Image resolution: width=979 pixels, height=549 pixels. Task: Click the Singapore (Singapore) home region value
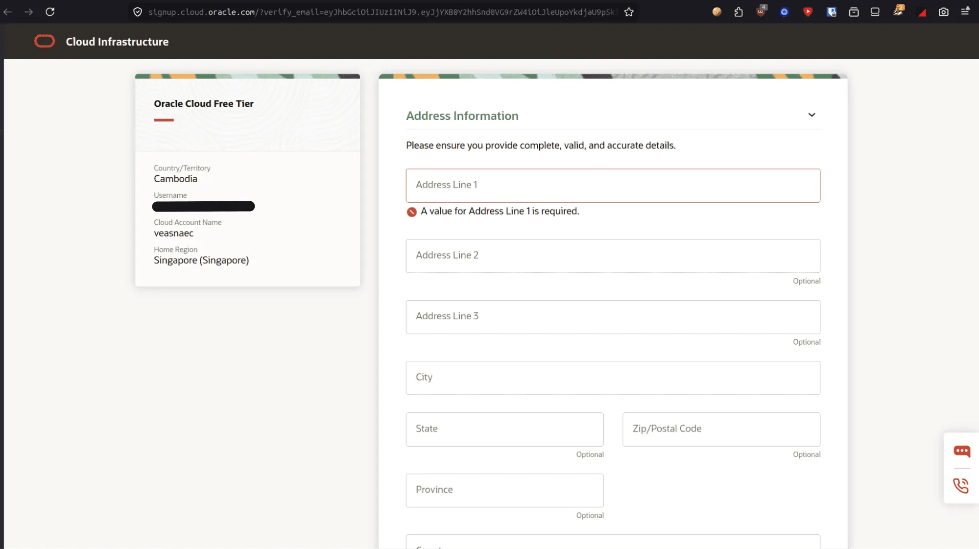(x=201, y=260)
